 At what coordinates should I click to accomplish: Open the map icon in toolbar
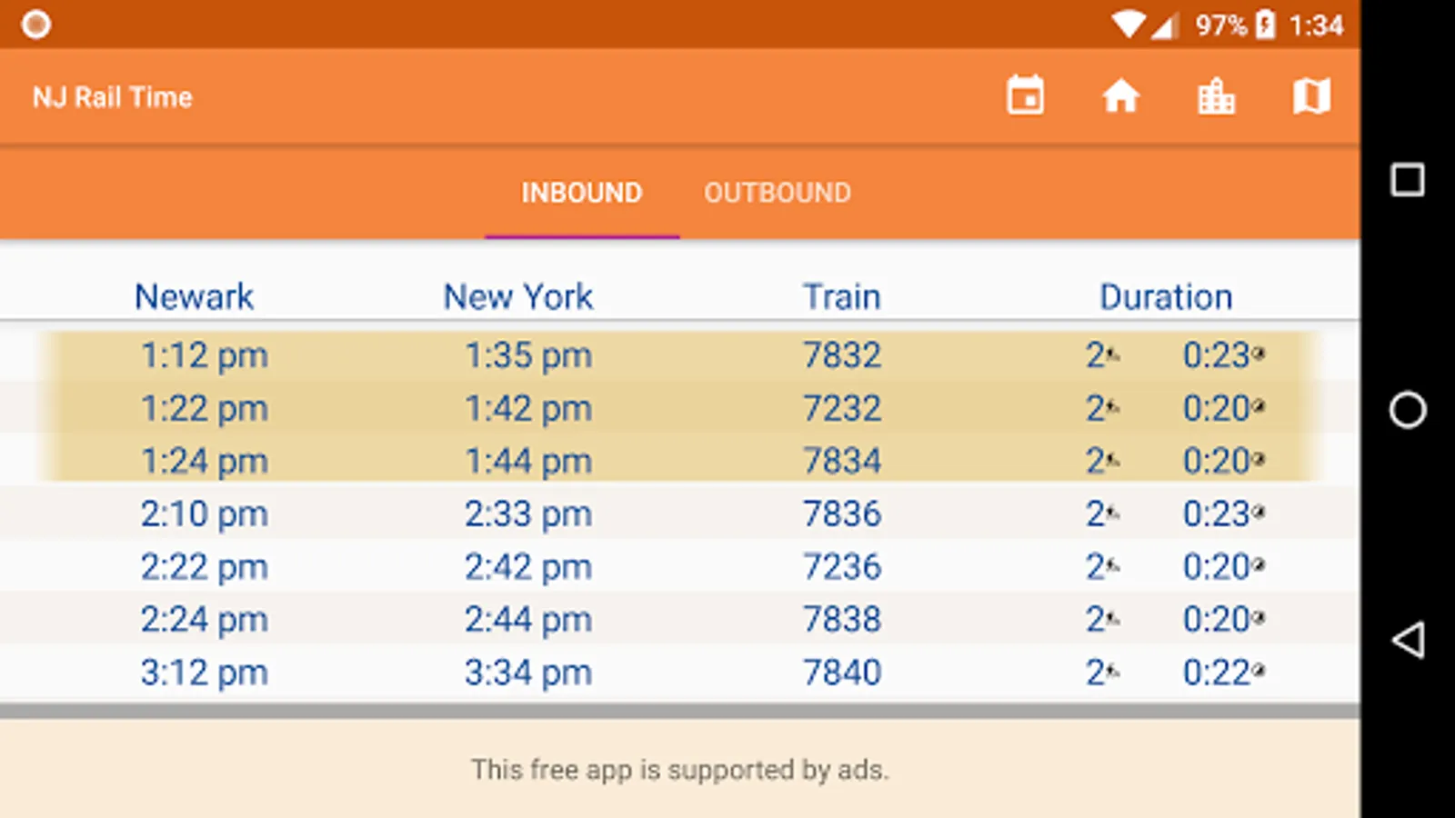pyautogui.click(x=1311, y=95)
